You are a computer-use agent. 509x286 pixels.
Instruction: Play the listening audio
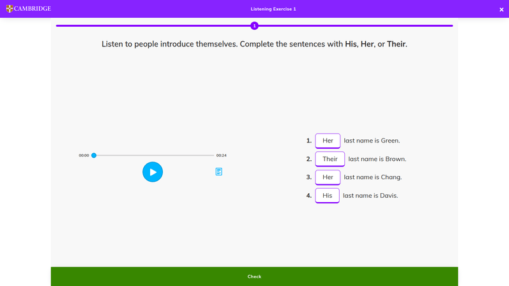click(x=153, y=172)
